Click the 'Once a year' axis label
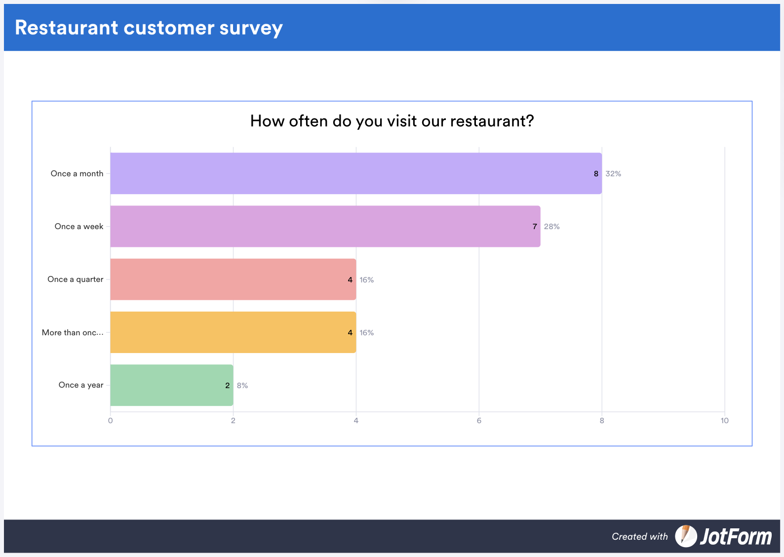784x557 pixels. (81, 385)
